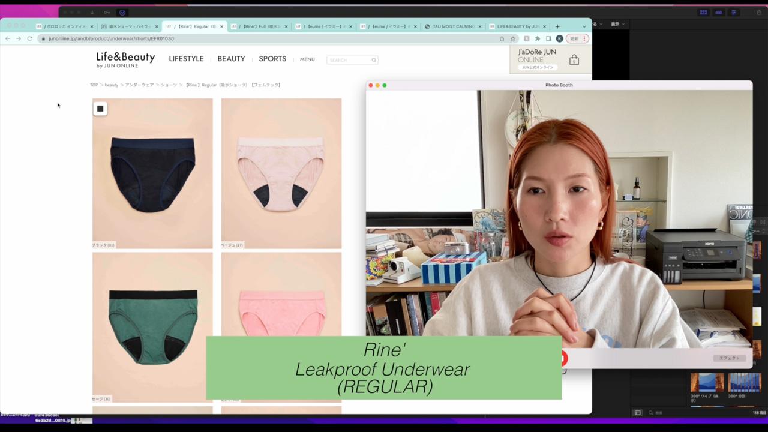Open the browser extensions puzzle icon
The width and height of the screenshot is (768, 432).
[538, 38]
